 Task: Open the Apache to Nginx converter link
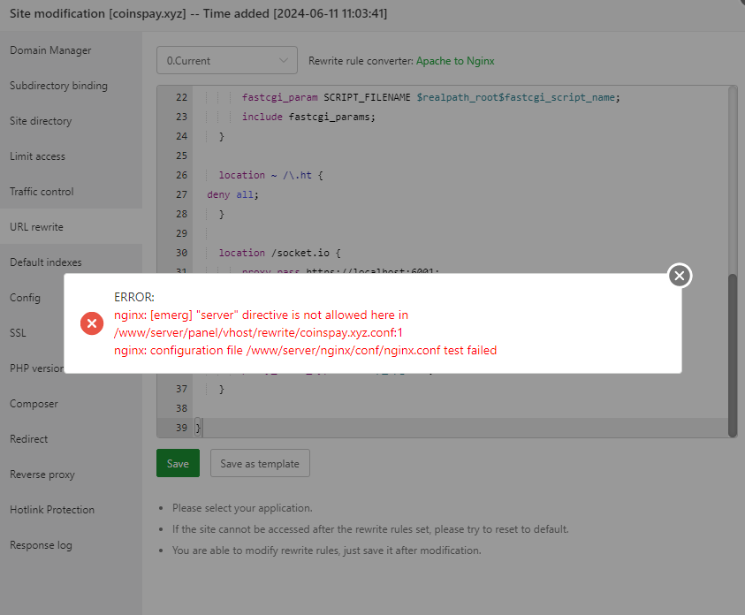coord(455,61)
